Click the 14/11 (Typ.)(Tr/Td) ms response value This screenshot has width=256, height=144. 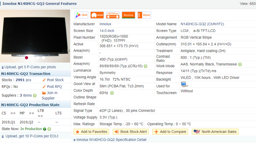coord(198,71)
